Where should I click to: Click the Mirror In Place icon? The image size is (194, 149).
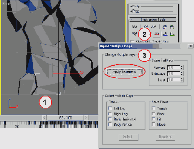click(x=172, y=27)
